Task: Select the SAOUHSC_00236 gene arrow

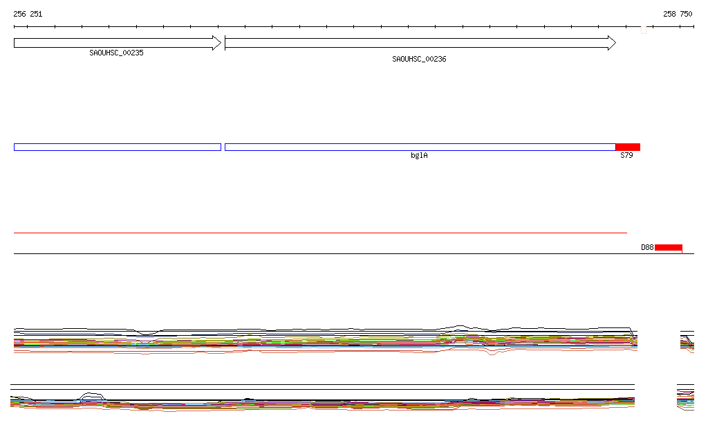Action: click(x=418, y=43)
